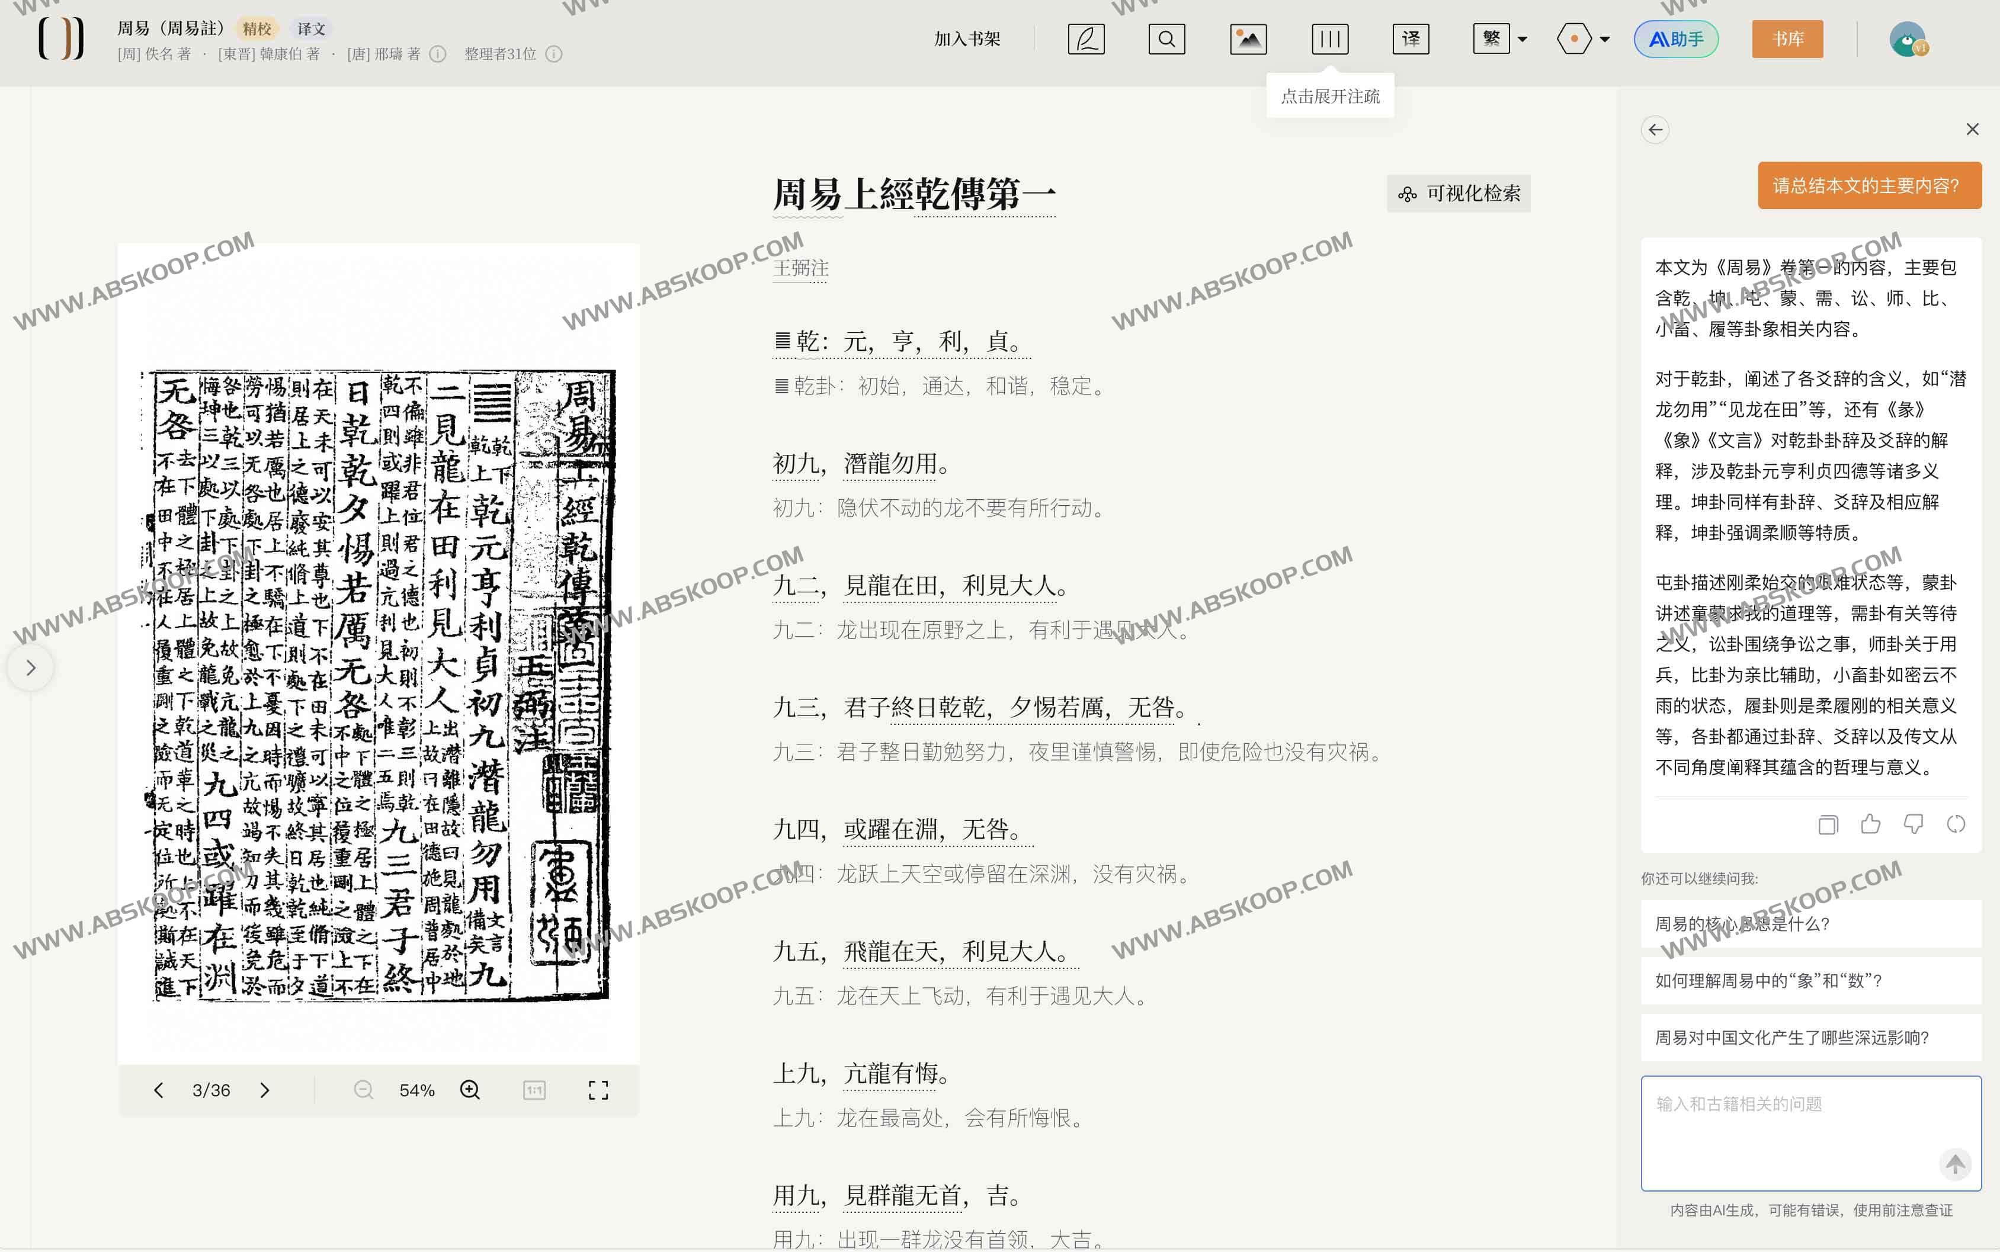
Task: Switch to the 译文 tab
Action: [310, 27]
